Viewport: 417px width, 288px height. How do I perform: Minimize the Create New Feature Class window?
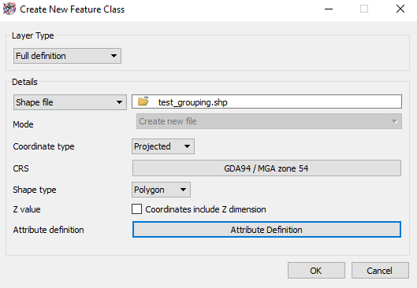[x=329, y=9]
